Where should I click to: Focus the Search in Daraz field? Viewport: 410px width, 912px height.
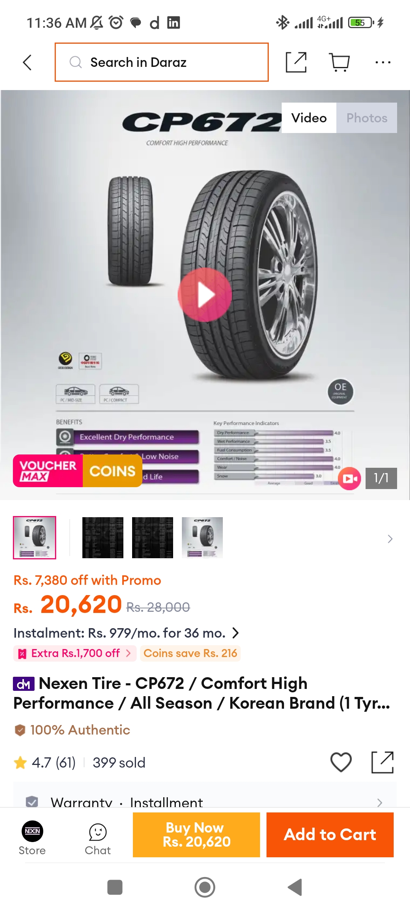click(x=162, y=62)
